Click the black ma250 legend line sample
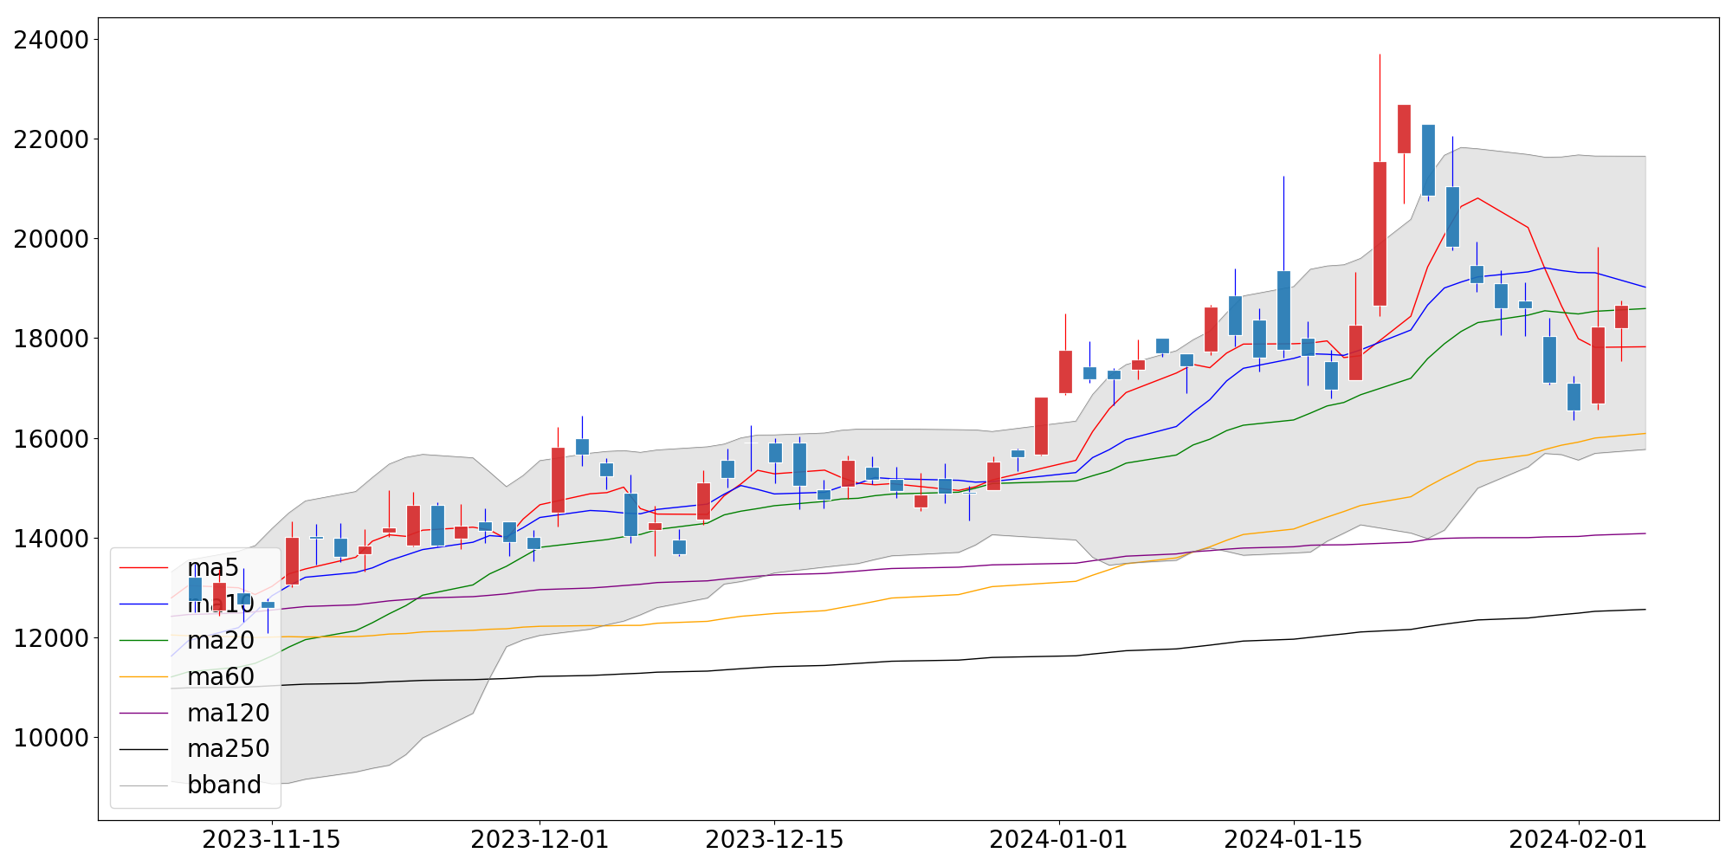The height and width of the screenshot is (866, 1732). point(144,749)
